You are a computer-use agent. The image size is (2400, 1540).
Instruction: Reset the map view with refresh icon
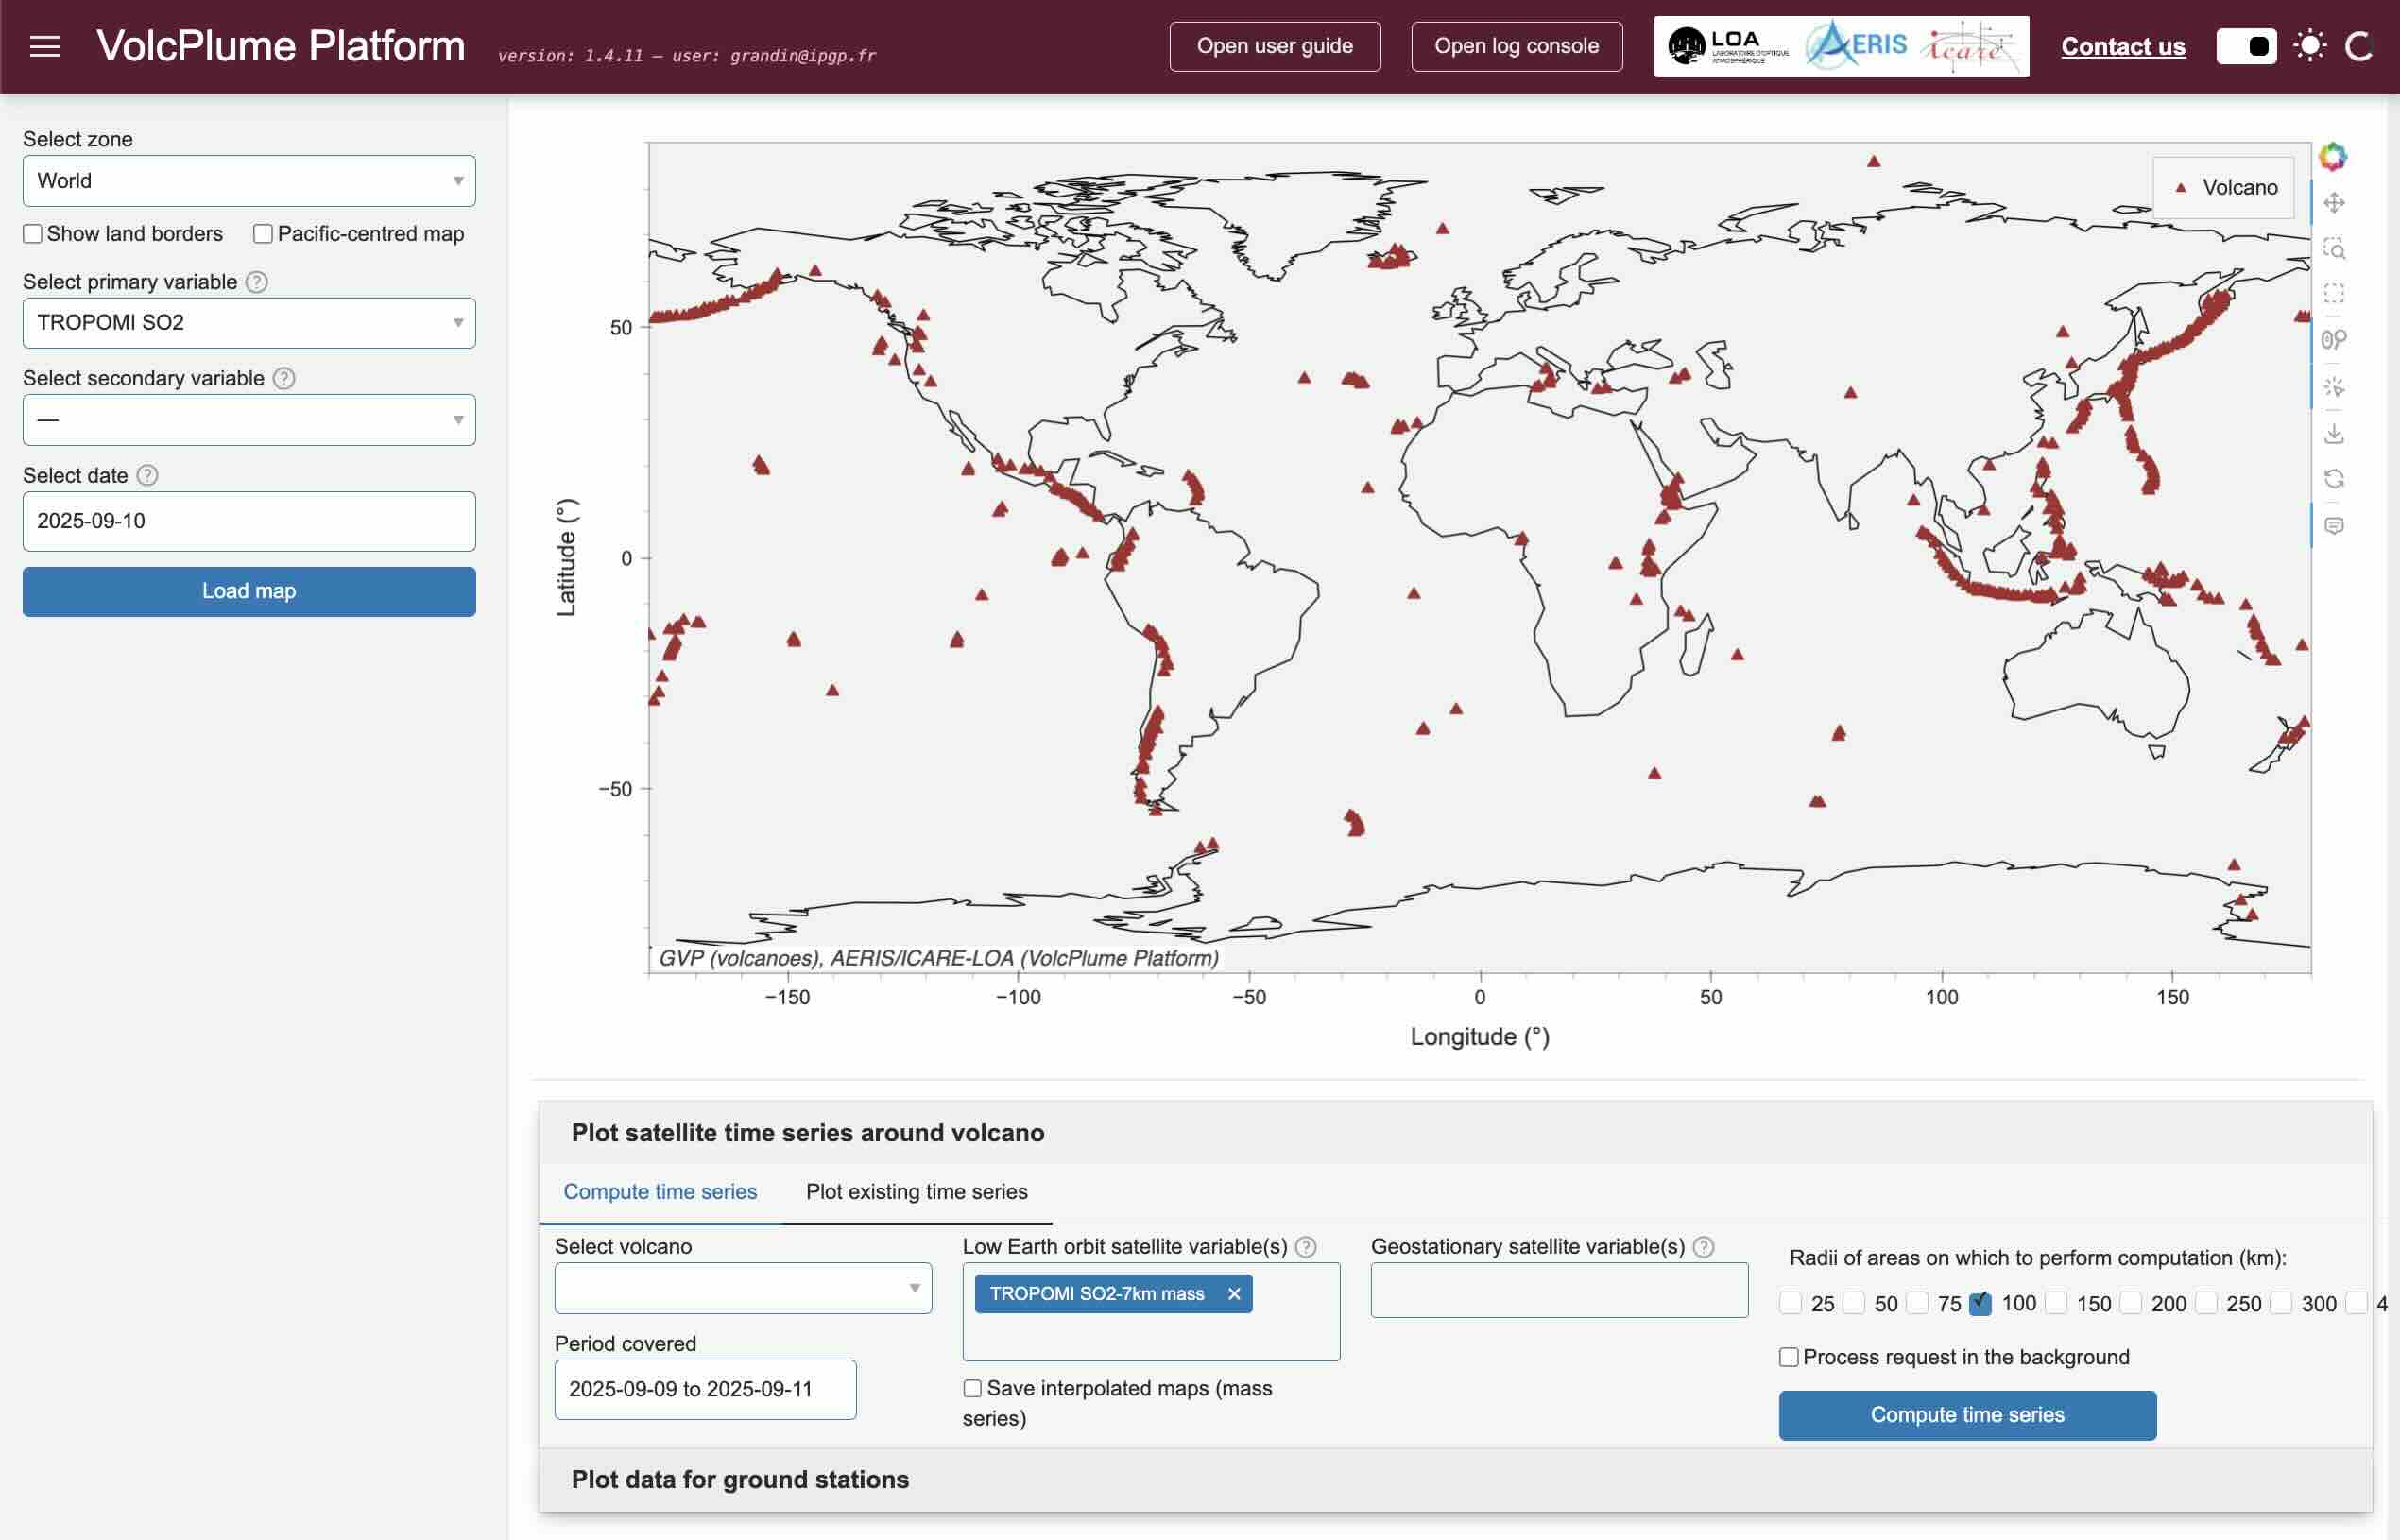click(x=2333, y=479)
